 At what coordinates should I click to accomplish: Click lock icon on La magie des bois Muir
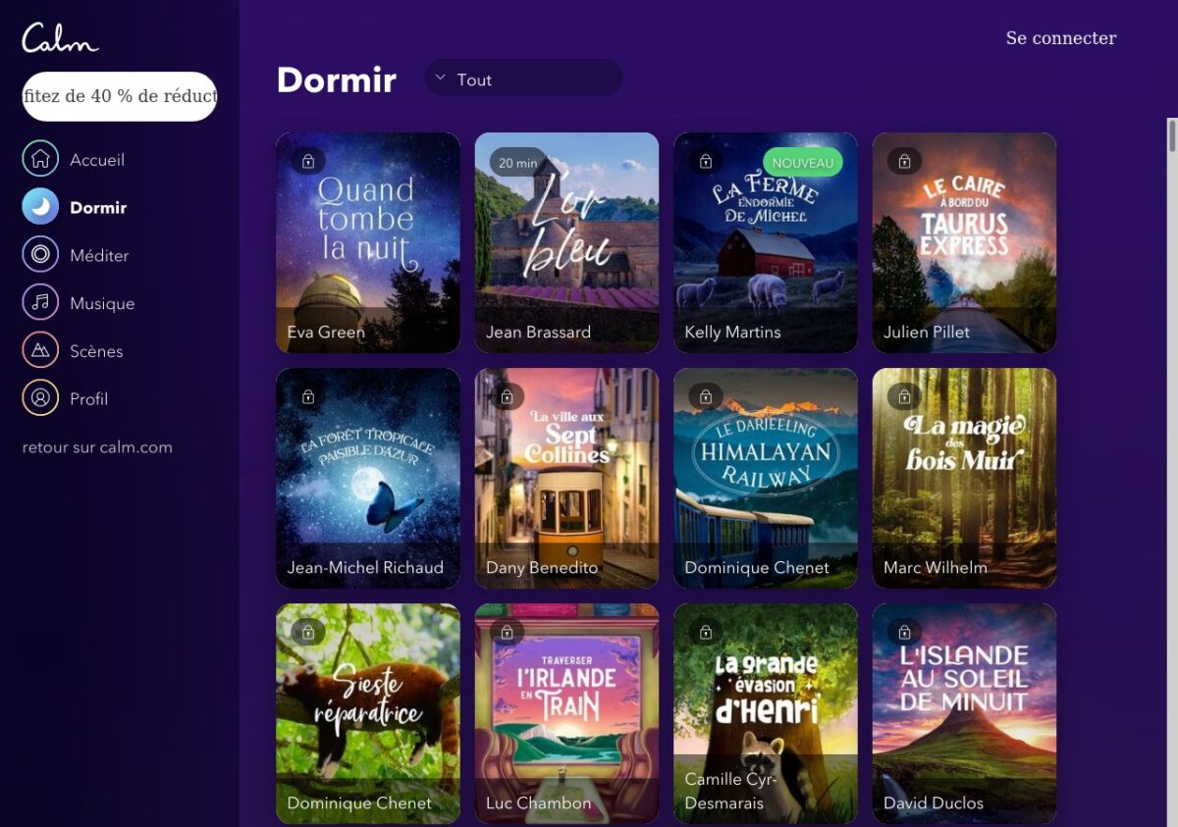(x=904, y=396)
